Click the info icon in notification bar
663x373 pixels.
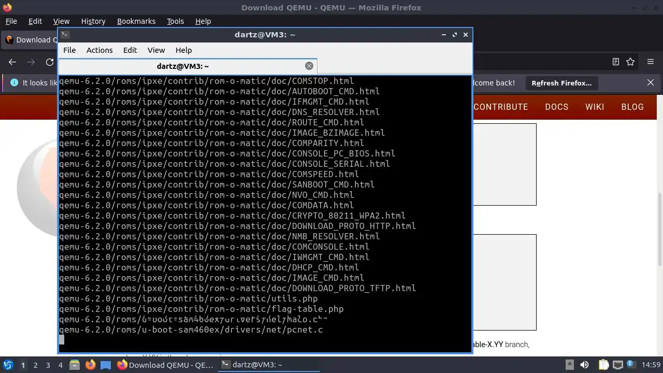(x=14, y=82)
